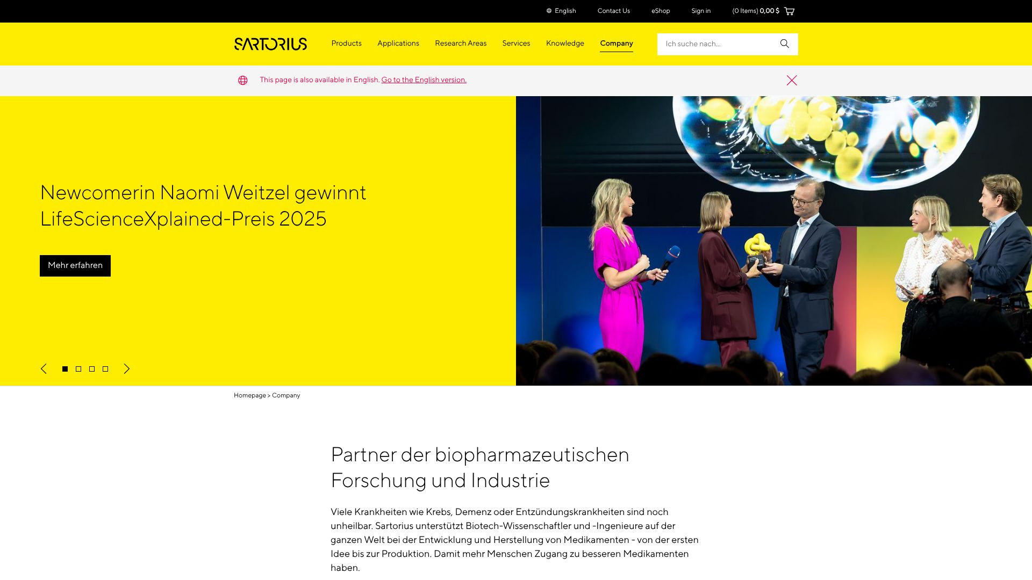Advance to next carousel slide arrow
Image resolution: width=1032 pixels, height=580 pixels.
tap(127, 369)
